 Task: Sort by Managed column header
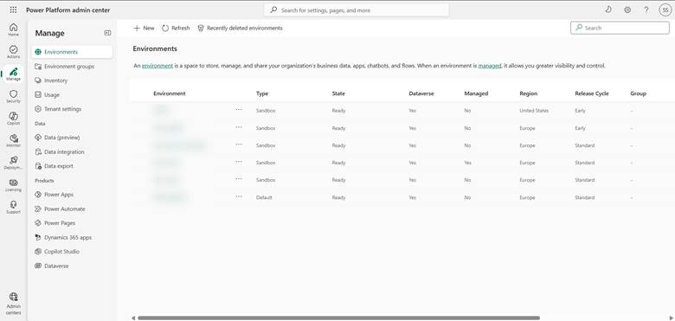(x=476, y=93)
